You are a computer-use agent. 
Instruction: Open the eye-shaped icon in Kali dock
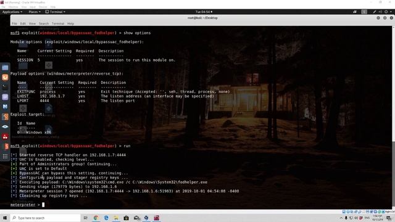5,126
